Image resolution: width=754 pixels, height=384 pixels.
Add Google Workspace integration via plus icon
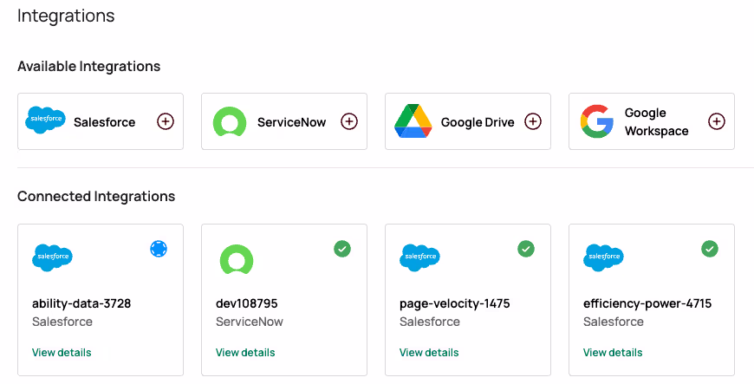point(717,121)
